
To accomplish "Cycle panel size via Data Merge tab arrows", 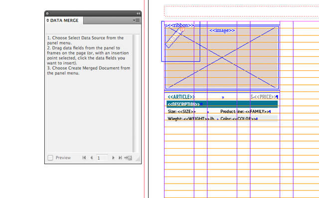I will [48, 20].
